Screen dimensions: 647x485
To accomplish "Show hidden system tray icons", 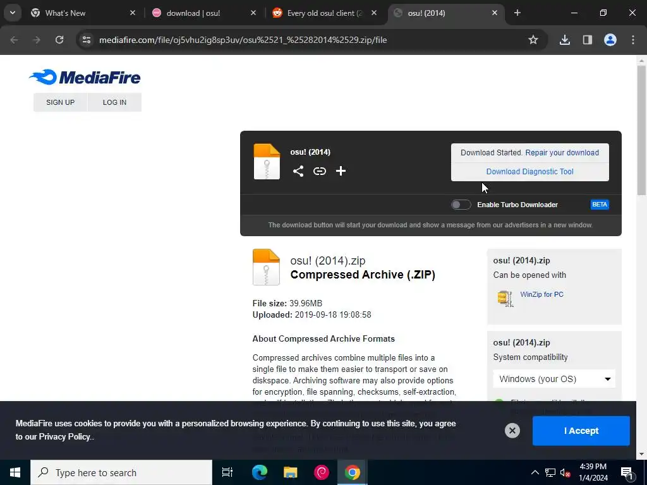I will (535, 472).
